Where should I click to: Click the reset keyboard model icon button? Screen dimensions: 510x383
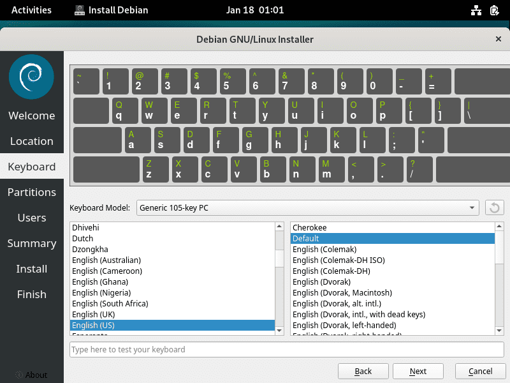point(495,208)
